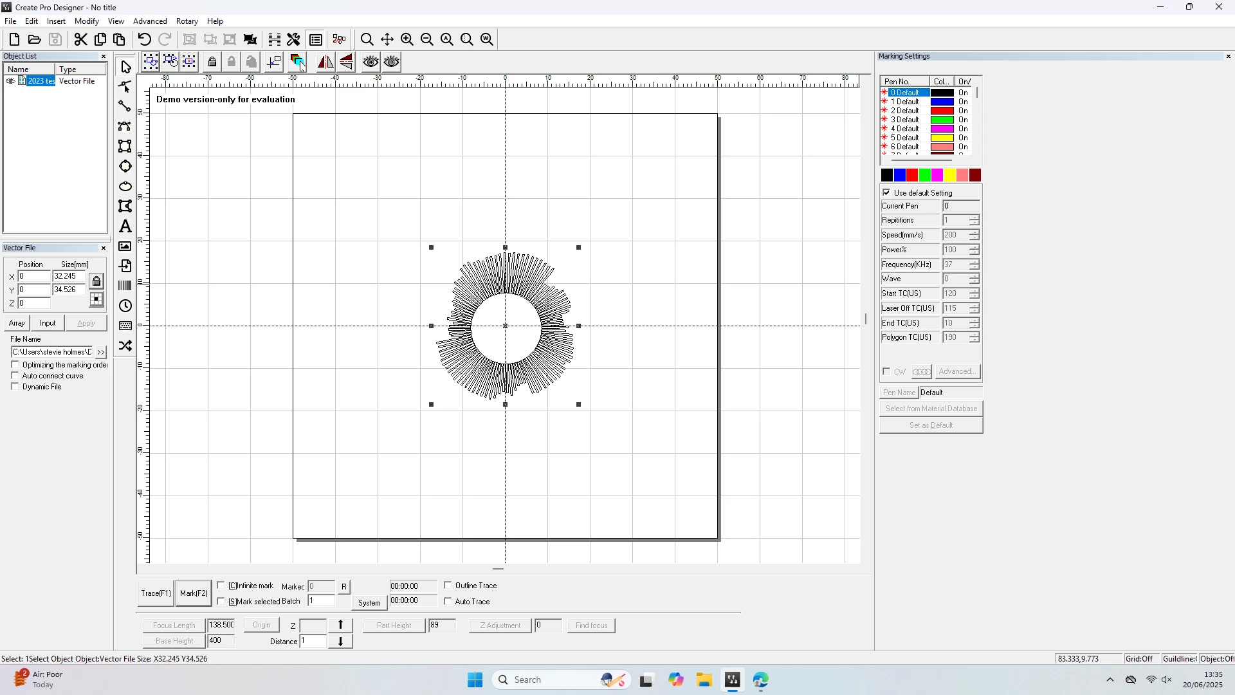Pick the magenta swatch in color palette
The image size is (1235, 695).
tap(937, 175)
